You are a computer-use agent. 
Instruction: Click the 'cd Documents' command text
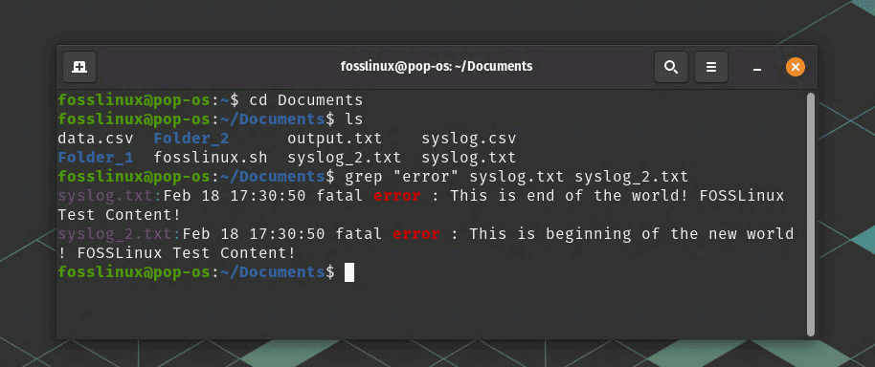[305, 100]
